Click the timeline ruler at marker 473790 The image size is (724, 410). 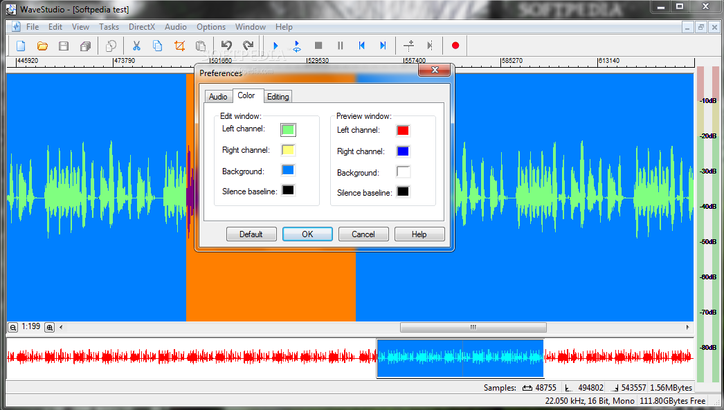pos(125,61)
